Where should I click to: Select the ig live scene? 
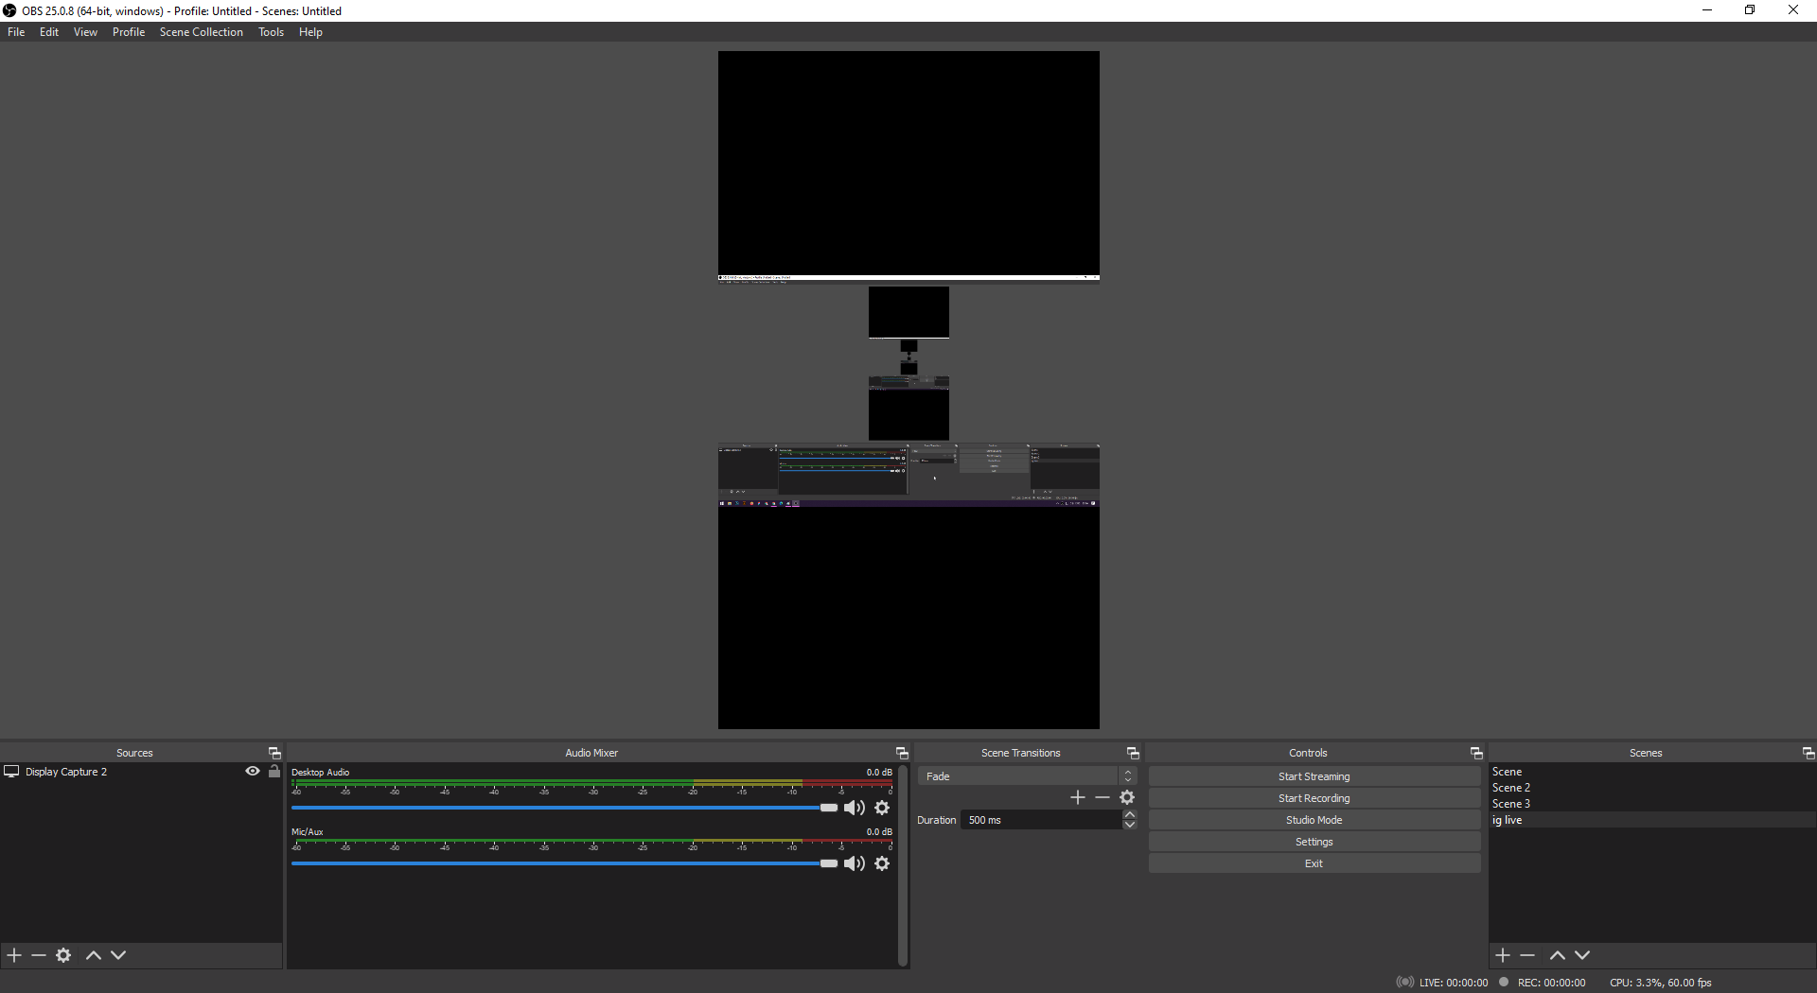click(x=1652, y=820)
